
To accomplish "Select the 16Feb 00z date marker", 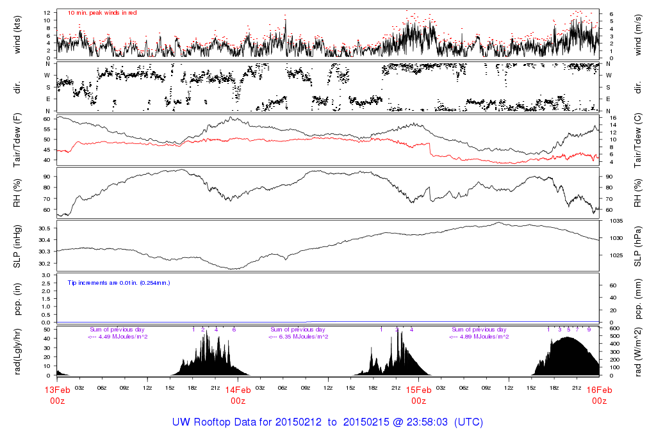I will 599,395.
